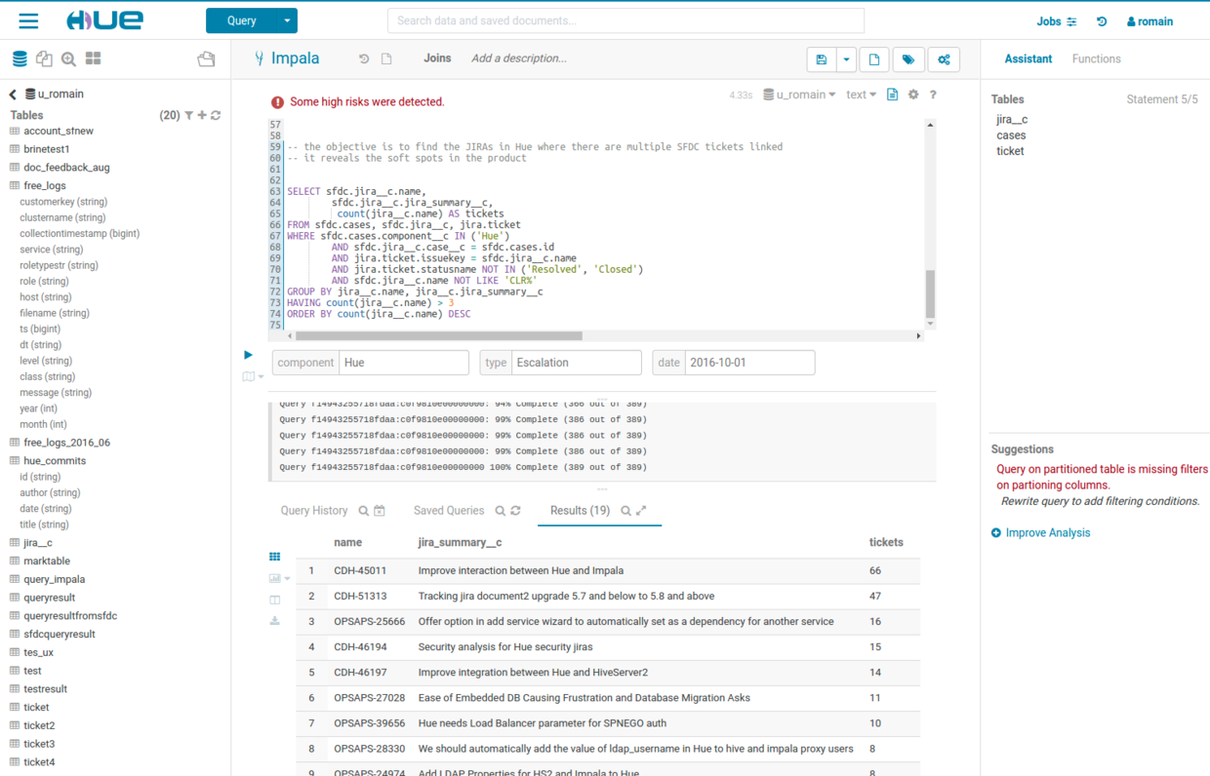Open the query history clock icon near Impala
The image size is (1210, 776).
tap(364, 58)
